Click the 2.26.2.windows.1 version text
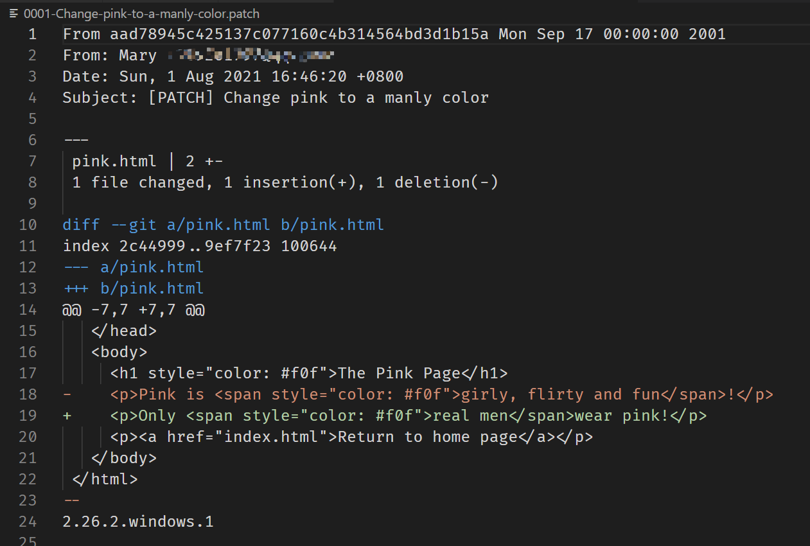 click(x=137, y=522)
